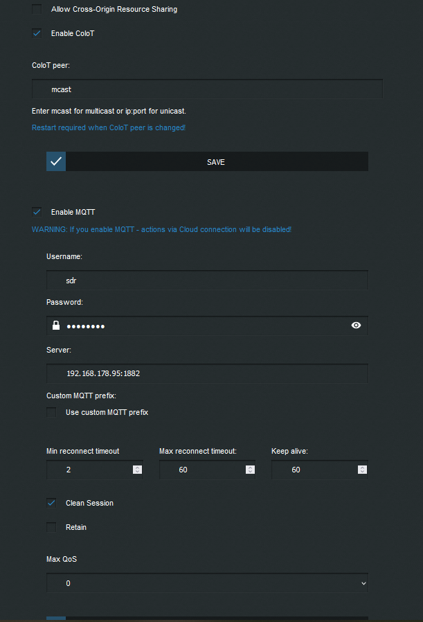Open the Max QoS dropdown

pos(207,583)
